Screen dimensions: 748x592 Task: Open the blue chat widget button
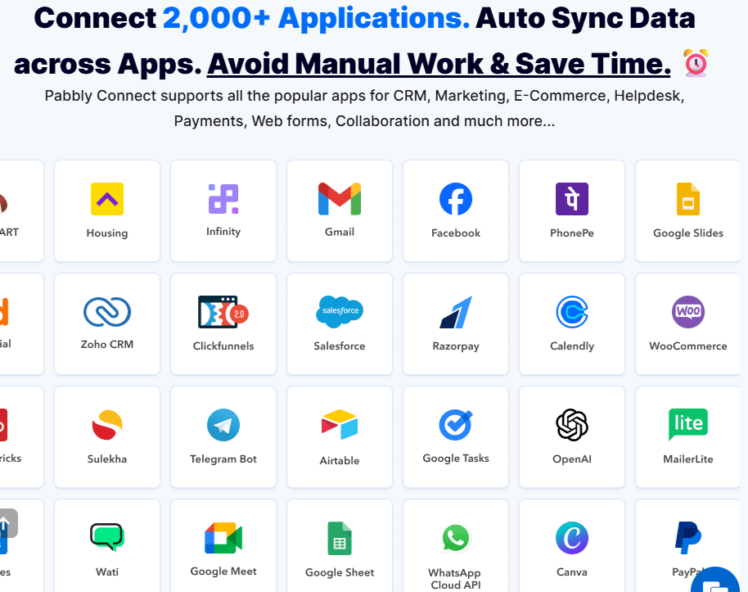pyautogui.click(x=718, y=580)
